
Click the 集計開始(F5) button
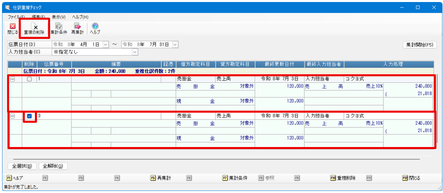pyautogui.click(x=420, y=45)
